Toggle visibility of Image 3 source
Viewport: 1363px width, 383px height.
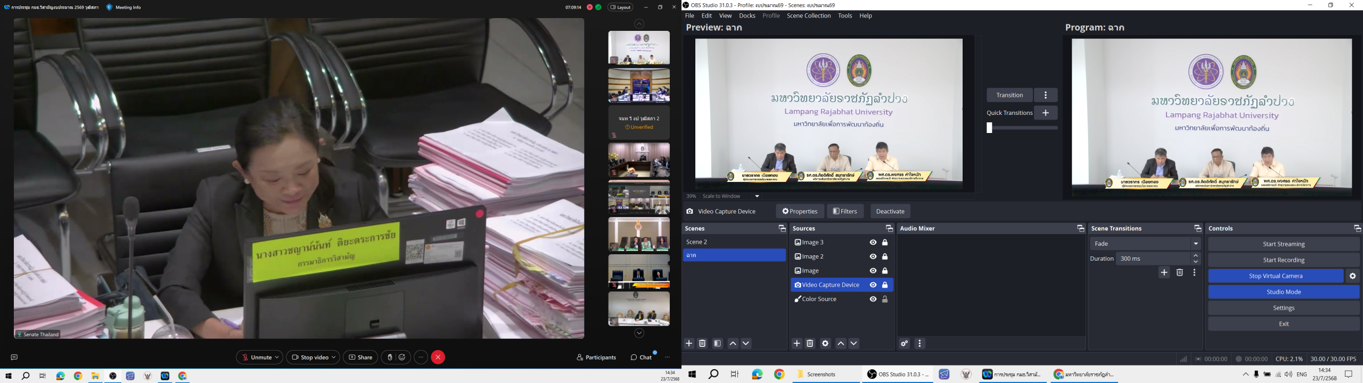pyautogui.click(x=873, y=243)
